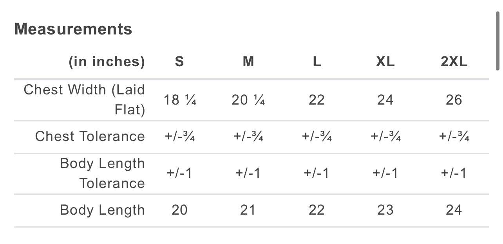Screen dimensions: 503x244
Task: Select the Body Length row label
Action: [102, 210]
